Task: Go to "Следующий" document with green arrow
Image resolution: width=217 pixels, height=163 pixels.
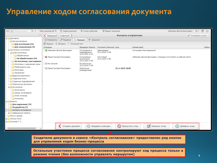Action: pos(66,36)
